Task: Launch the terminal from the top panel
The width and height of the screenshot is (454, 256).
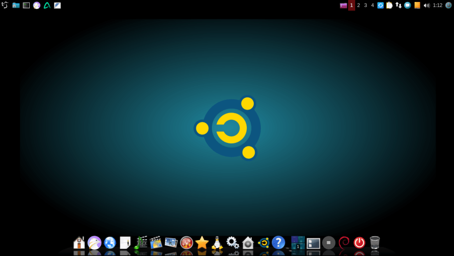Action: tap(26, 6)
